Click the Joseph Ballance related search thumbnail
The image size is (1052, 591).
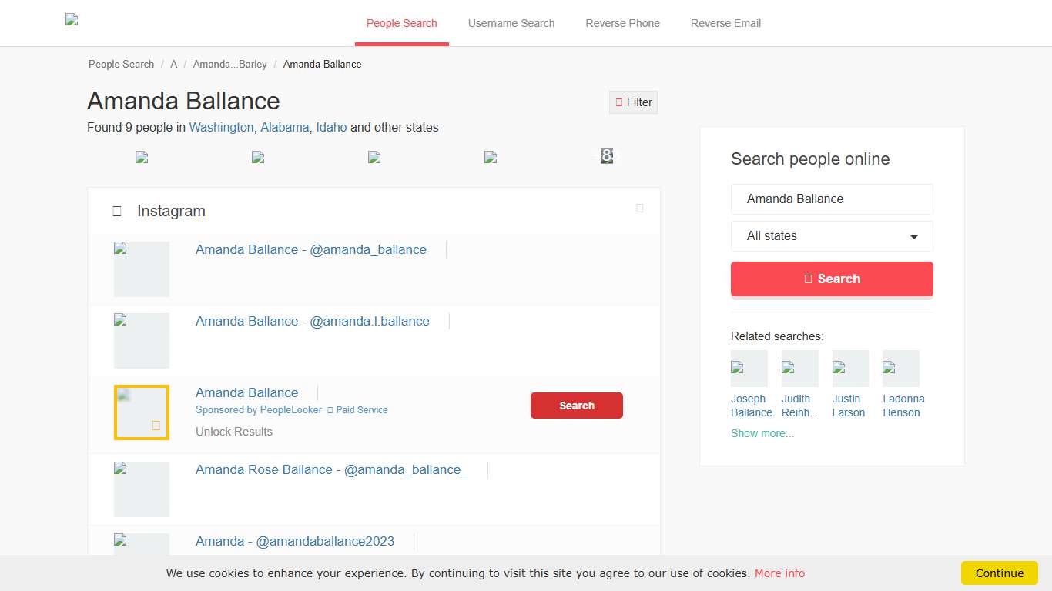[749, 368]
